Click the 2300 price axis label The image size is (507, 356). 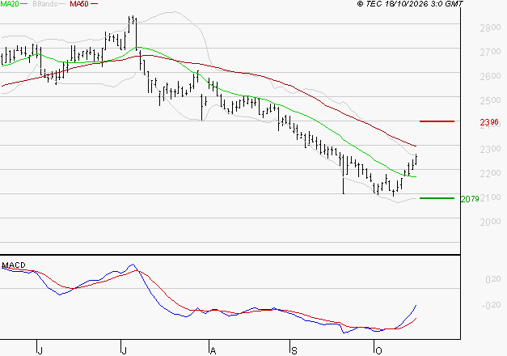click(x=490, y=149)
